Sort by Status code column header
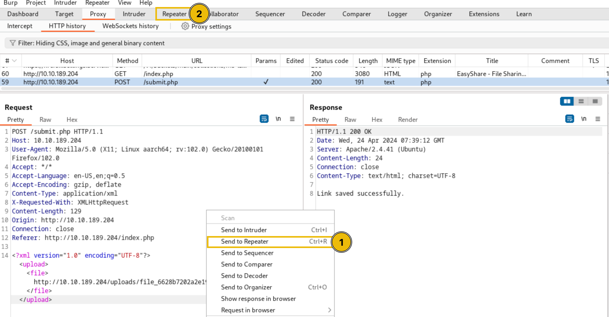 331,61
